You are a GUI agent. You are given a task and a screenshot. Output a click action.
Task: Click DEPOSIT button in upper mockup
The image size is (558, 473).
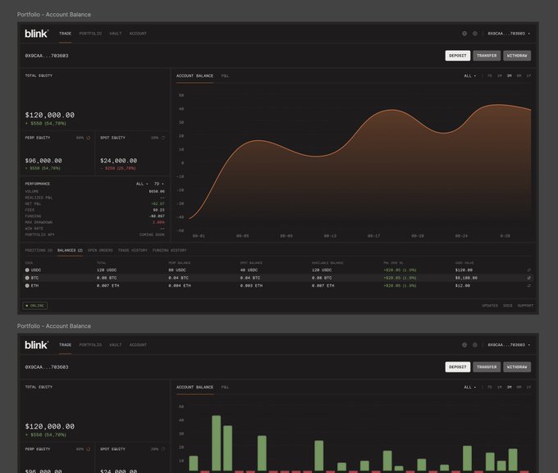click(458, 56)
